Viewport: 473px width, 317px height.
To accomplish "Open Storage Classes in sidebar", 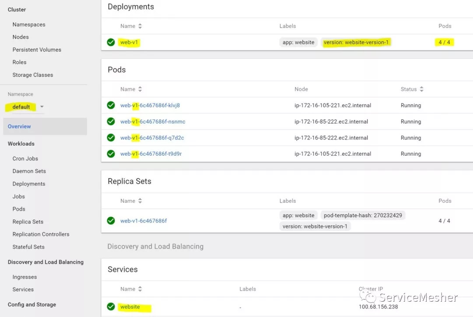I will tap(32, 75).
